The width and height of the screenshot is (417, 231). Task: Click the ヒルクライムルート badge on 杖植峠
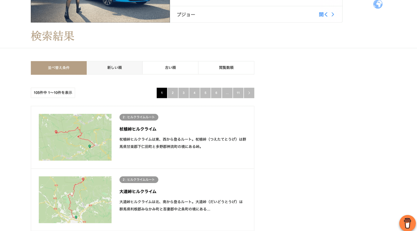click(x=139, y=117)
